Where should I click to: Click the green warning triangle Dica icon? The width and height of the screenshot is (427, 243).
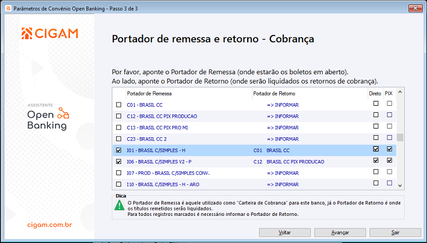point(118,205)
